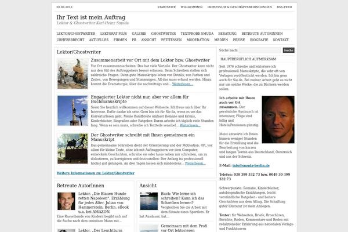Open Kontakt menu item
The image size is (348, 232).
point(281,40)
